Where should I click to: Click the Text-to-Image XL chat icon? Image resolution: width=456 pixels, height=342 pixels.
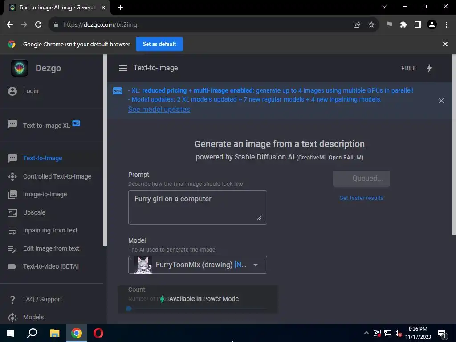point(12,125)
